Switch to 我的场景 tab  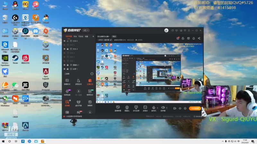coord(69,36)
